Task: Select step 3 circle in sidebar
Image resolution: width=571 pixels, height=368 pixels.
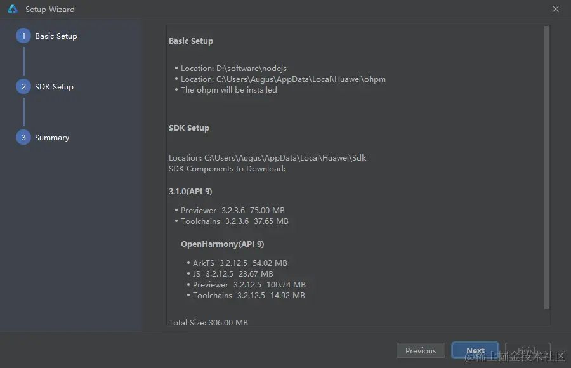Action: 23,137
